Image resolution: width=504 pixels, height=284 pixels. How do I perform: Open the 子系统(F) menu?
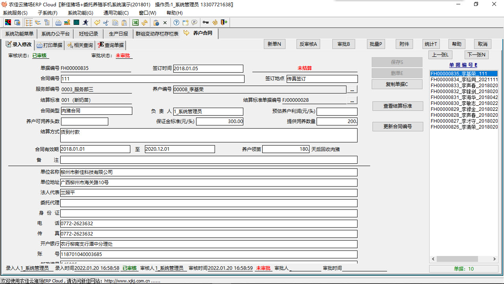pyautogui.click(x=47, y=13)
